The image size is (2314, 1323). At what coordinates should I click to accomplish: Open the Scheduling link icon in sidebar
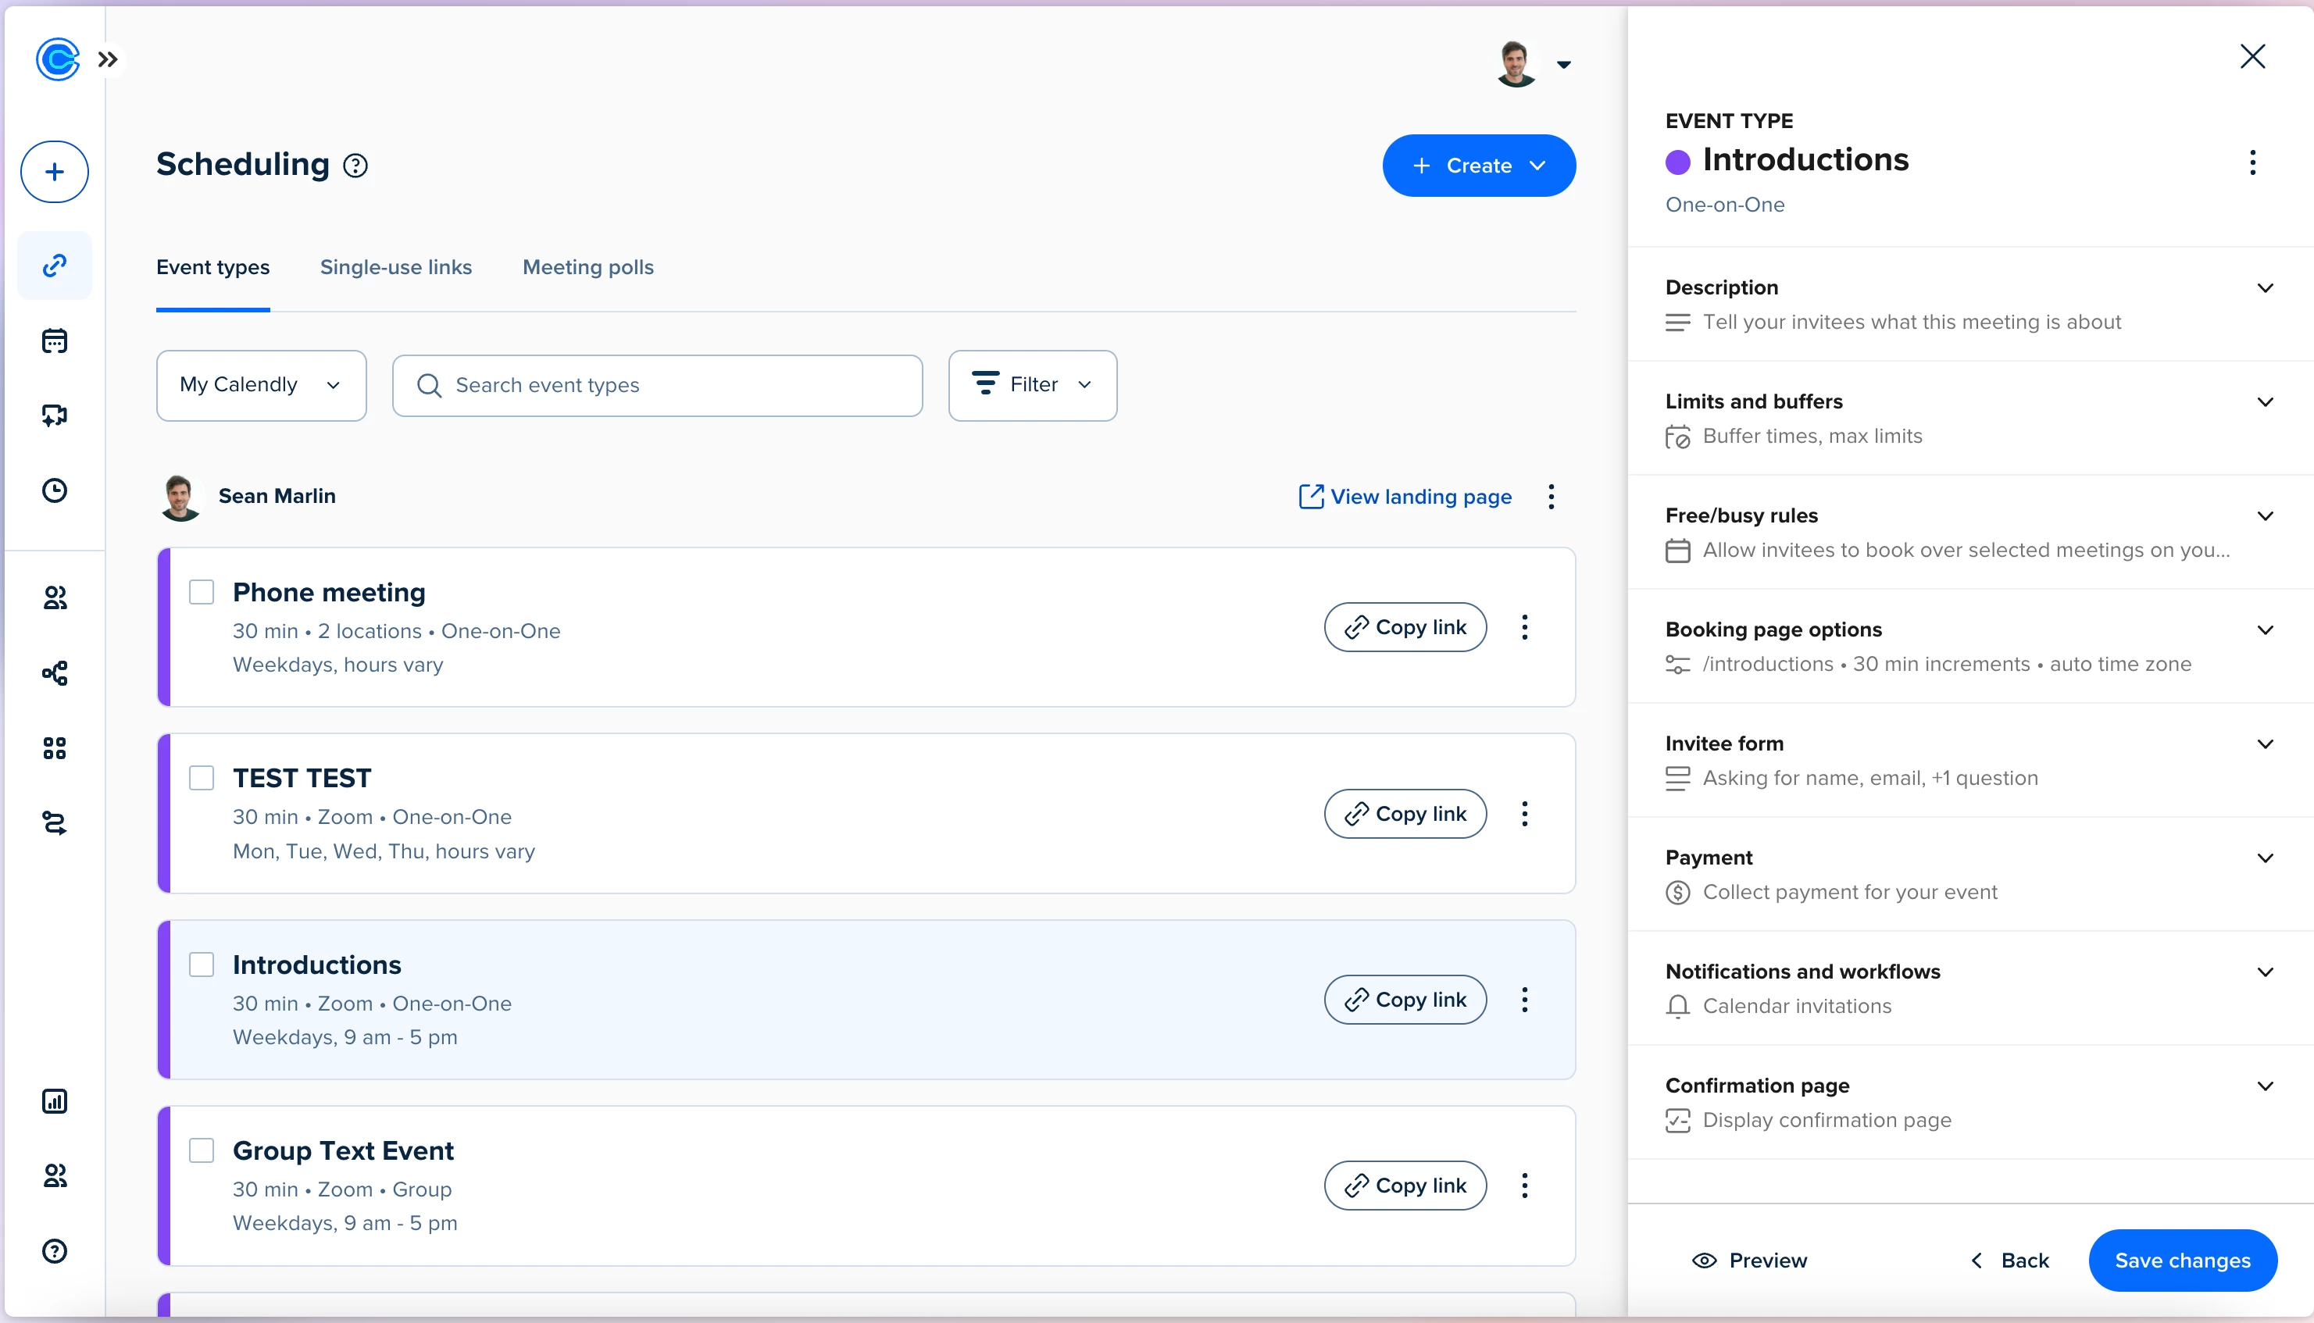55,266
